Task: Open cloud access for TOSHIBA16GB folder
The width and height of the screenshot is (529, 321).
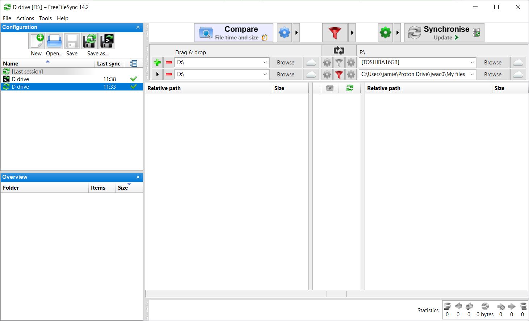Action: point(518,63)
